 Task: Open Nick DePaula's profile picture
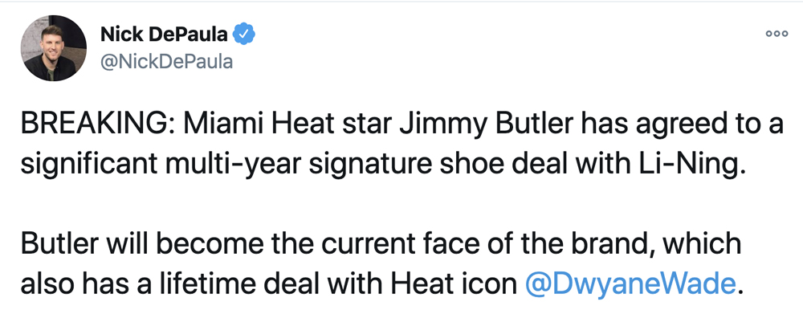point(53,48)
